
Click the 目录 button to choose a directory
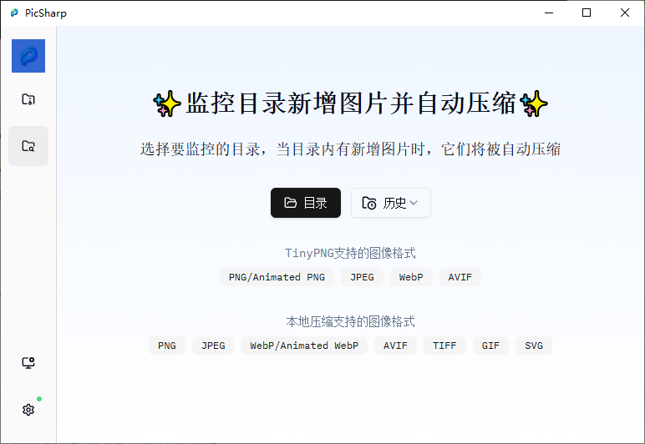[x=306, y=203]
